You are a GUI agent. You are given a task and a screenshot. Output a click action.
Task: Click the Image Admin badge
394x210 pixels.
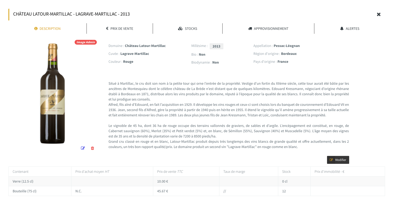[x=86, y=42]
